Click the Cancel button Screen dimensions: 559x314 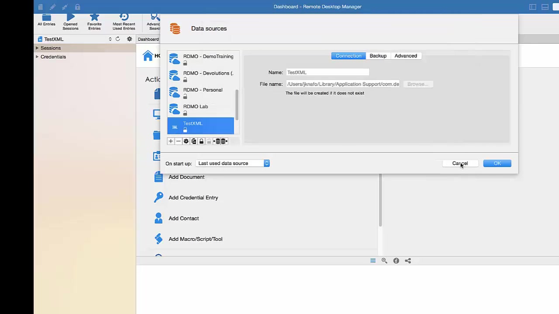tap(460, 163)
